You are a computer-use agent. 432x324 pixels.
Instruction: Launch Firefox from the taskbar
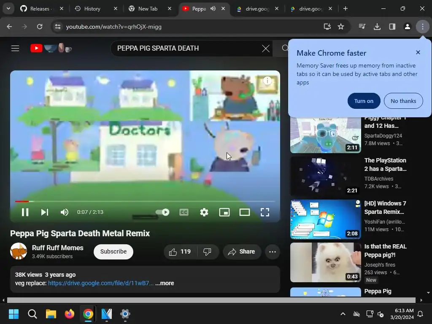point(70,314)
